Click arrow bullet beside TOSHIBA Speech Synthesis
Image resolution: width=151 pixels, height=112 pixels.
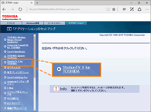[5, 57]
